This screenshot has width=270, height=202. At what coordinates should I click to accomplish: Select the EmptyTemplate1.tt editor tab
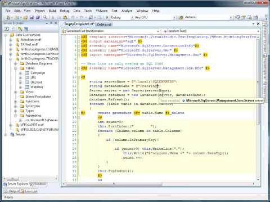[79, 24]
